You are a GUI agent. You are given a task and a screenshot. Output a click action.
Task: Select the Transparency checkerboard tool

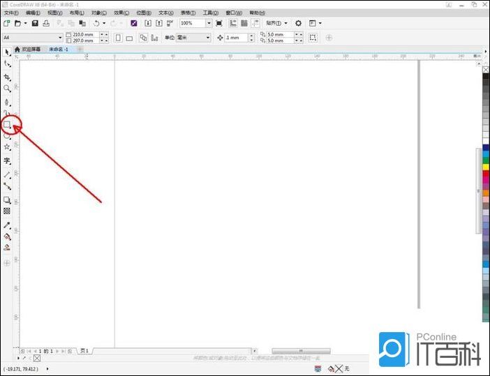pos(7,211)
